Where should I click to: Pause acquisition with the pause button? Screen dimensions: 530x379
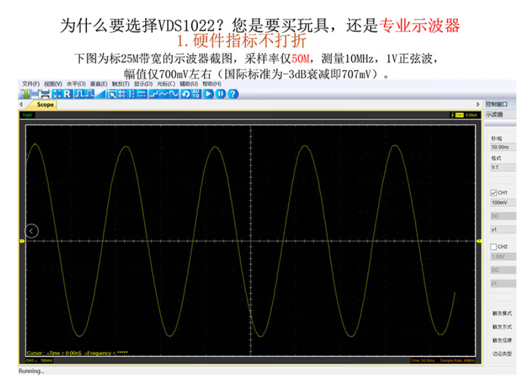[221, 94]
